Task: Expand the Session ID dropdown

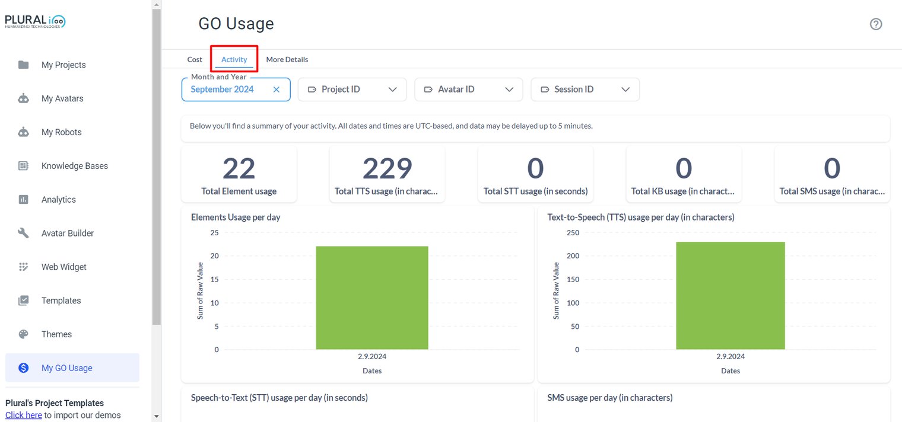Action: click(585, 89)
